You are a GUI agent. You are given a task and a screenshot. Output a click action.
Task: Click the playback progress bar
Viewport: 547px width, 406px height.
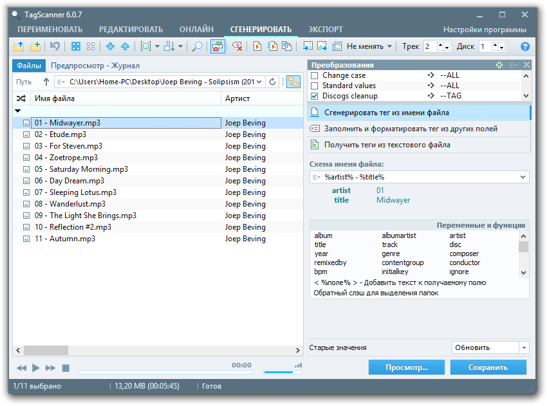tap(164, 372)
